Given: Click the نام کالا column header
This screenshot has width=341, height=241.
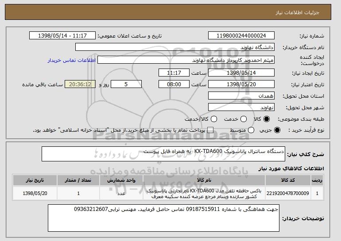Looking at the screenshot, I should [x=204, y=180].
